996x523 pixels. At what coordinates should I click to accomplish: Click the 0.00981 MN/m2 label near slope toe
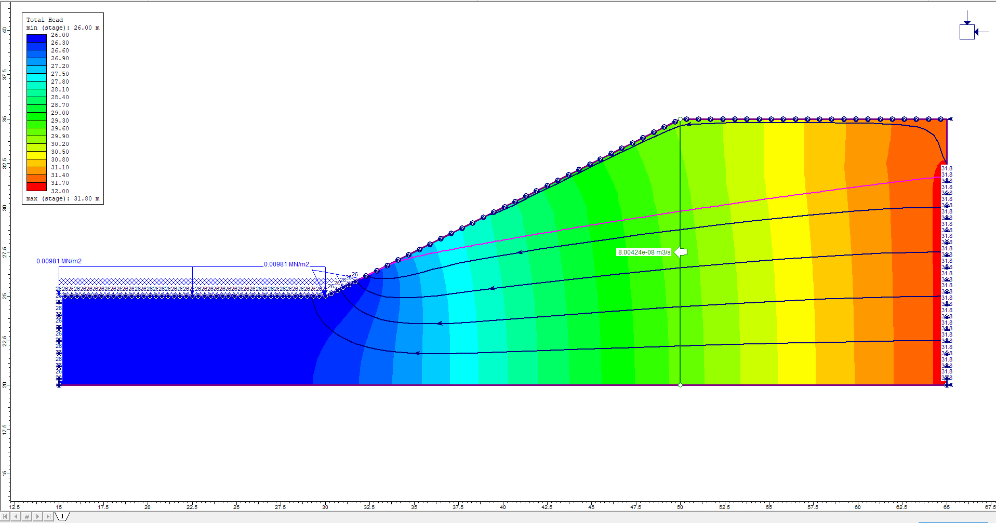(286, 264)
